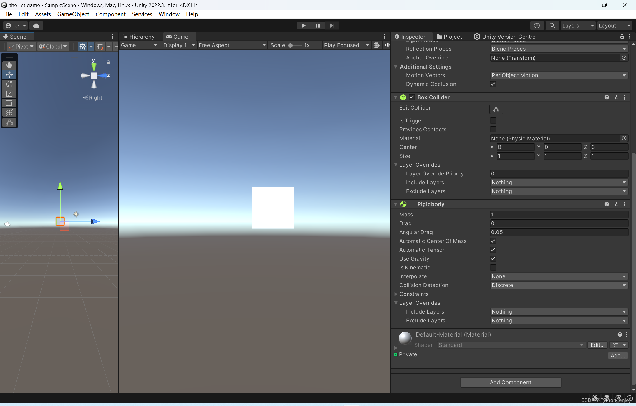This screenshot has width=636, height=406.
Task: Disable the Box Collider component checkbox
Action: [x=412, y=97]
